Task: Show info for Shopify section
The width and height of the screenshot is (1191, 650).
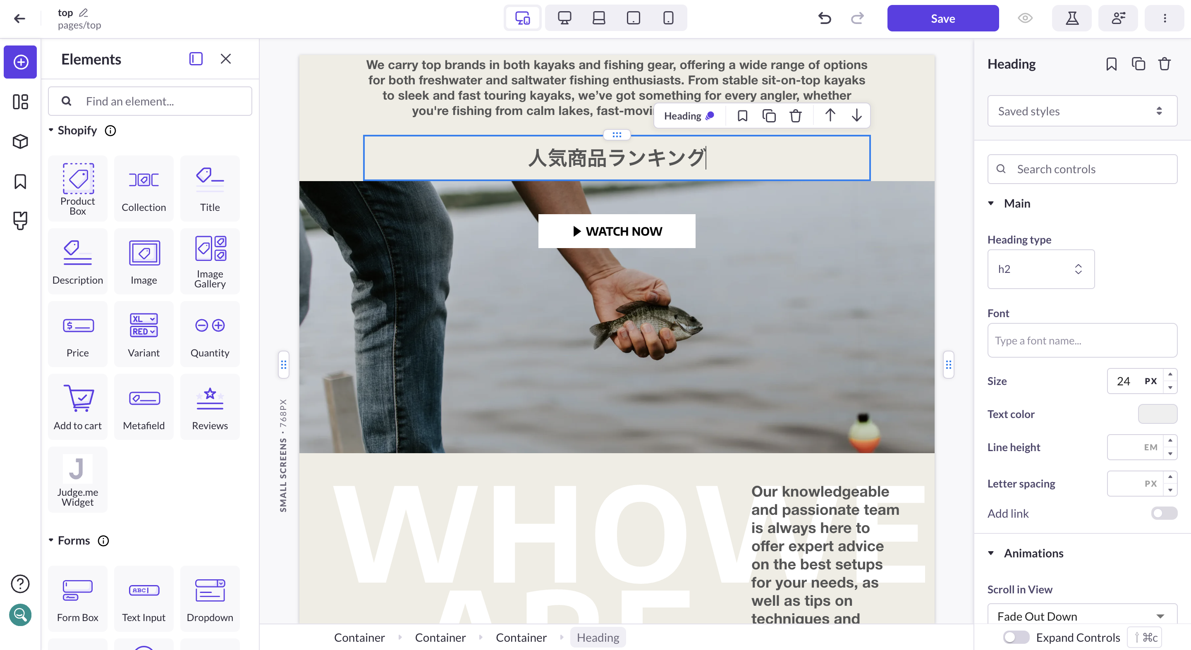Action: point(110,131)
